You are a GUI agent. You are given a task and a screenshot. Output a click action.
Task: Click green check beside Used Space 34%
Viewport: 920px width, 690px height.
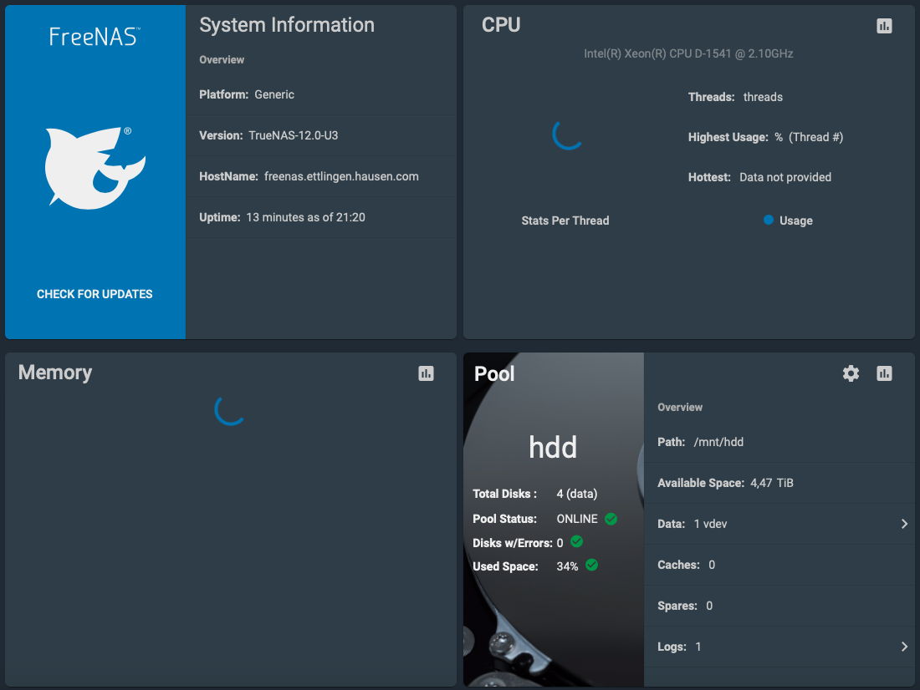coord(592,566)
